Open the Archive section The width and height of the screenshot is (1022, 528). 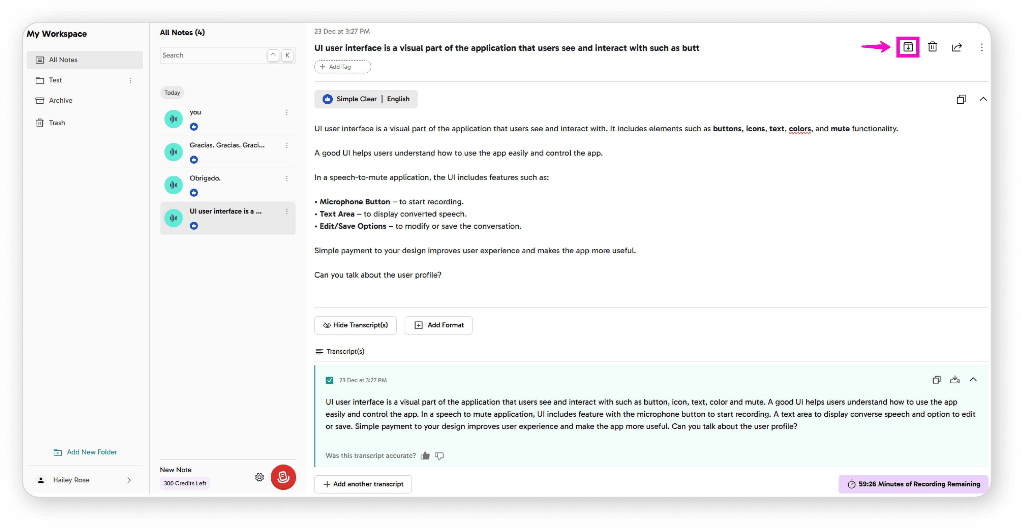pos(60,101)
